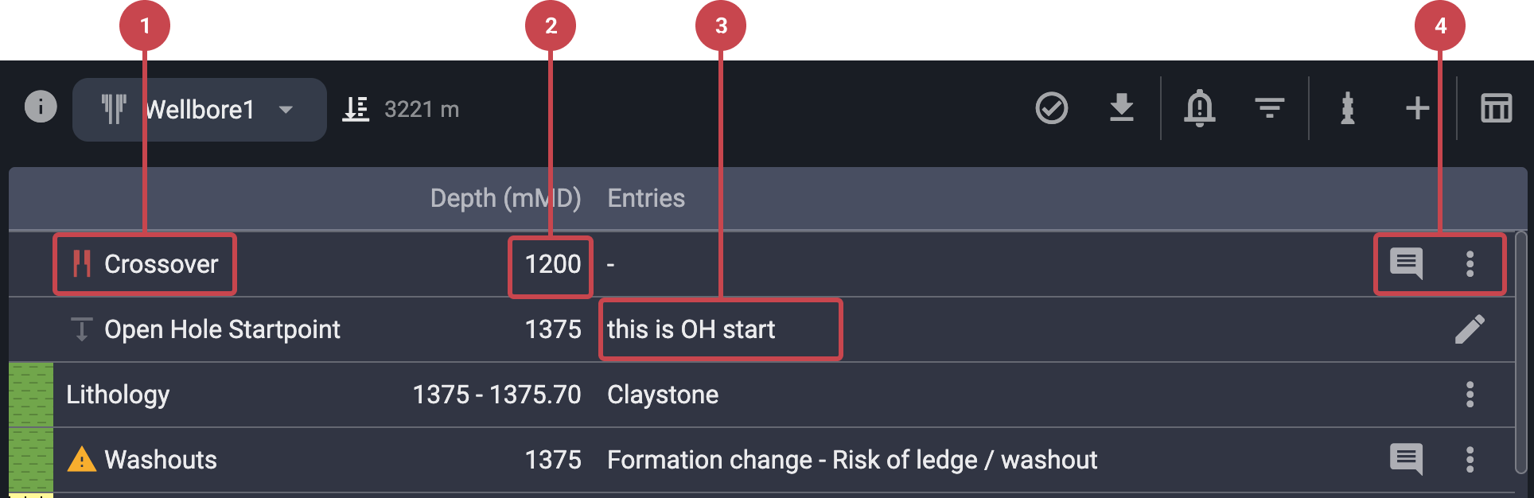Open the column layout icon

pos(1496,109)
